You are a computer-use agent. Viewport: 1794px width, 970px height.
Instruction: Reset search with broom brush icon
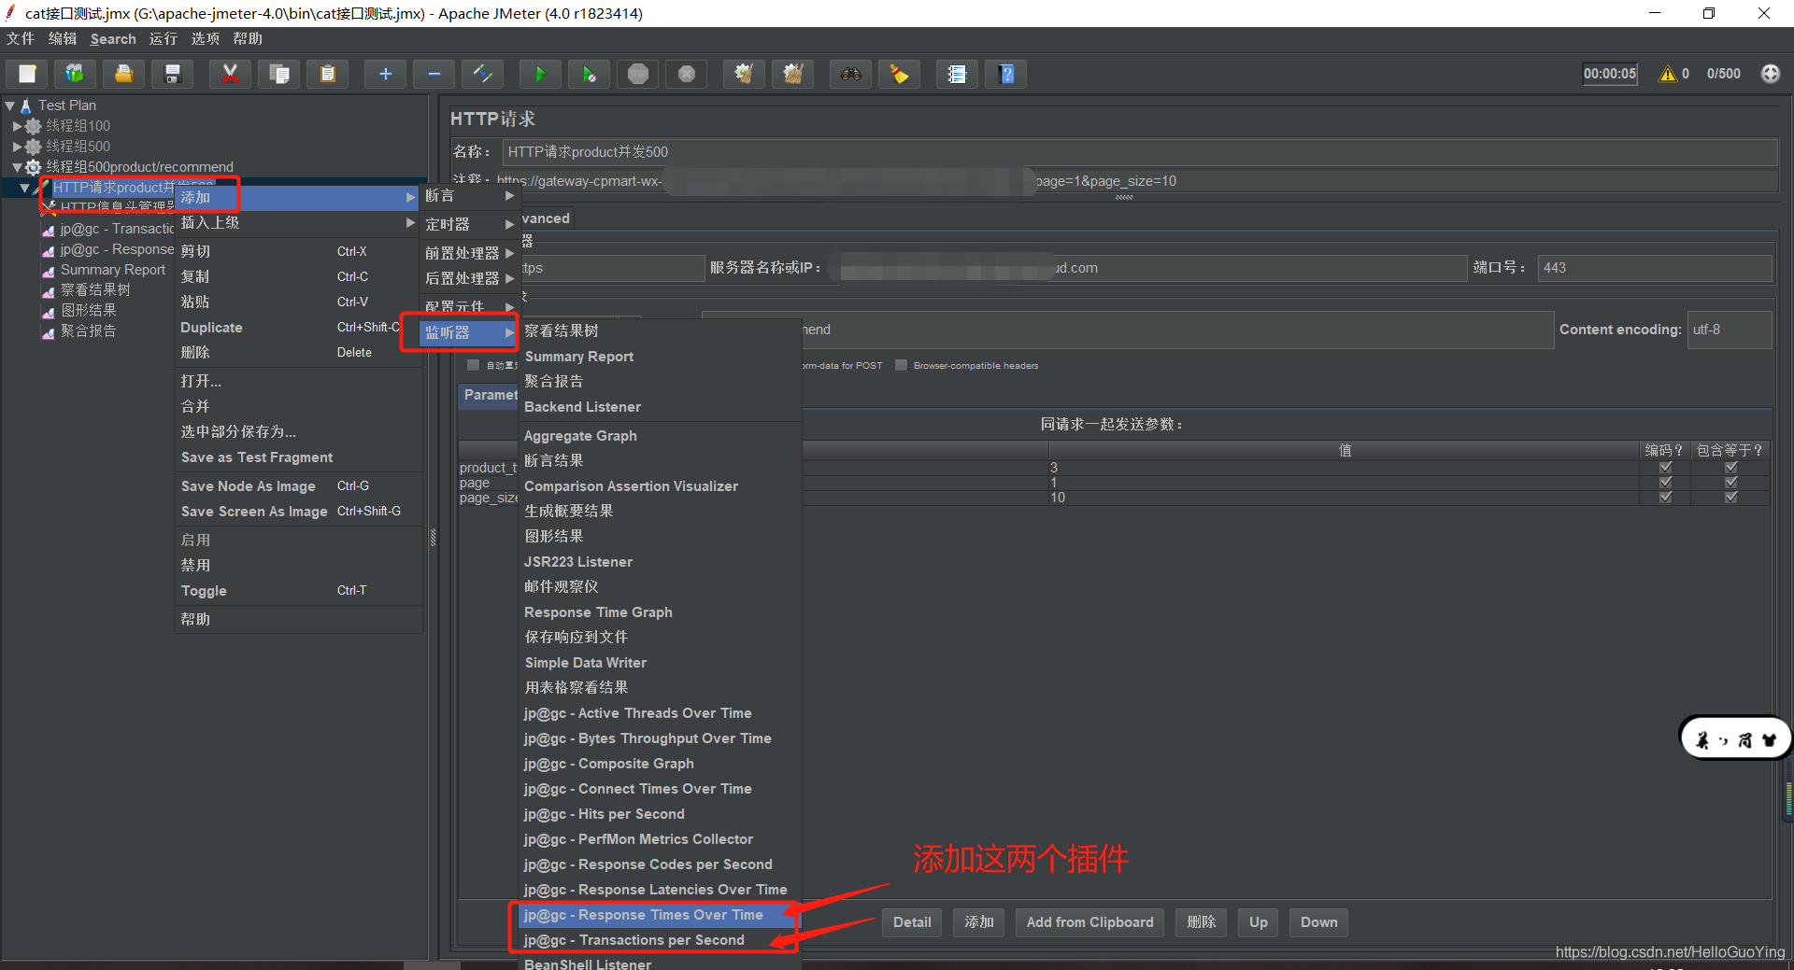899,74
